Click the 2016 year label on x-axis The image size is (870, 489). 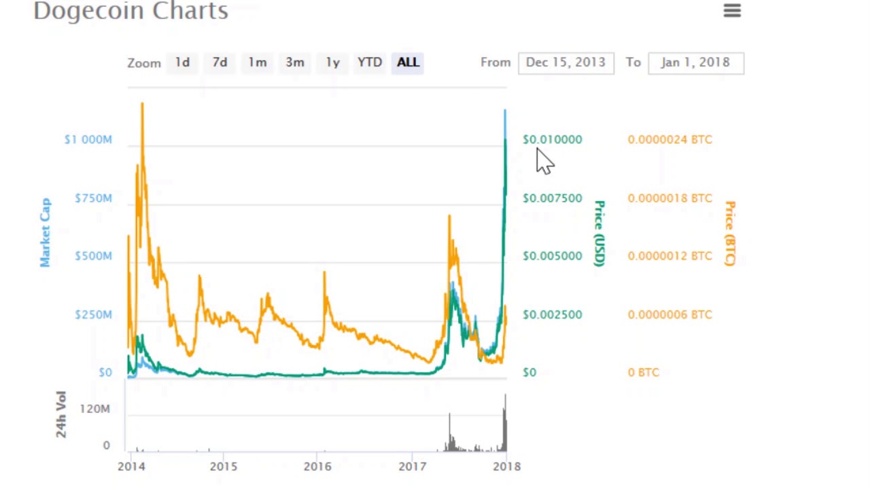point(317,466)
